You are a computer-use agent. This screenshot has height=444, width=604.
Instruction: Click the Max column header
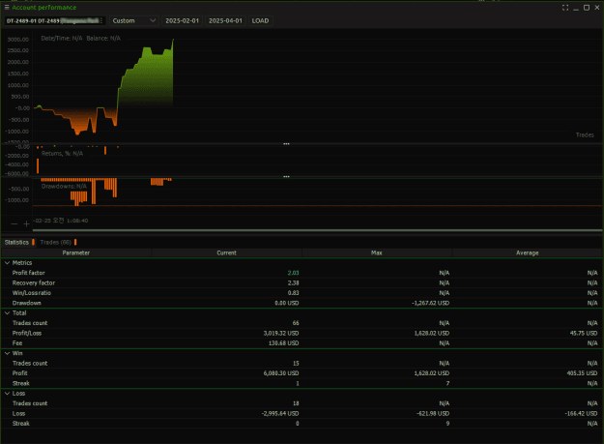[x=376, y=252]
